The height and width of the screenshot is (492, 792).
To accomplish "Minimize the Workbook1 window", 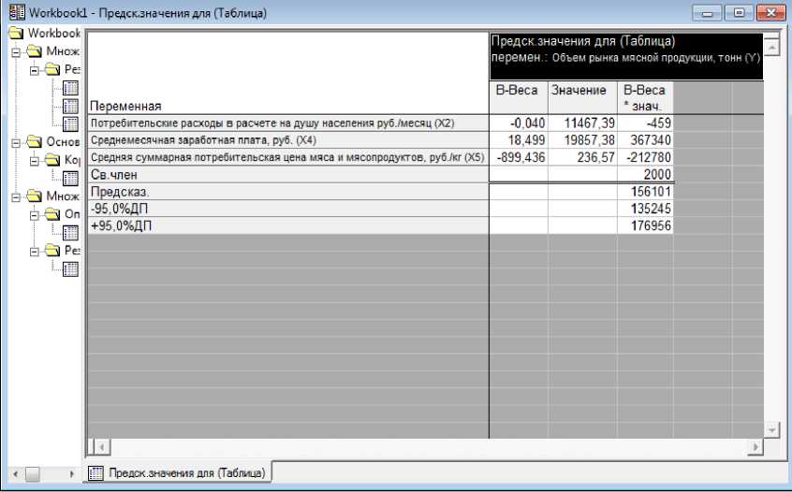I will 707,12.
